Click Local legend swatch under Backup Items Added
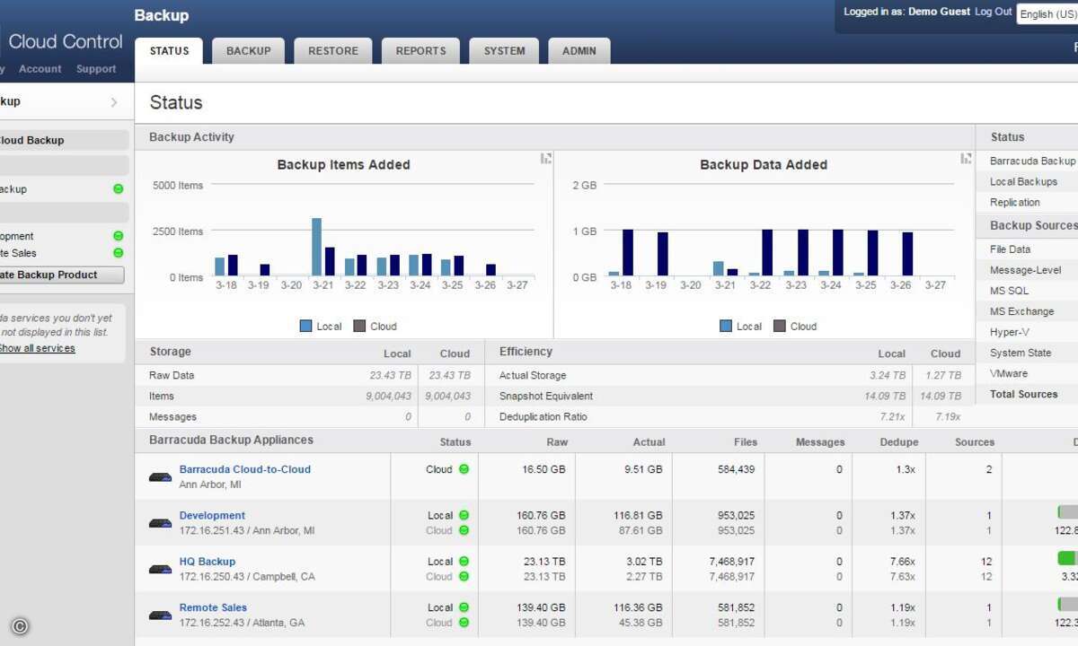The width and height of the screenshot is (1078, 646). pos(305,327)
